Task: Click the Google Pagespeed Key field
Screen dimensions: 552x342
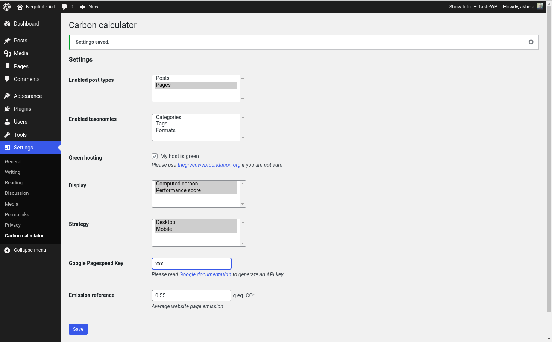Action: coord(191,264)
